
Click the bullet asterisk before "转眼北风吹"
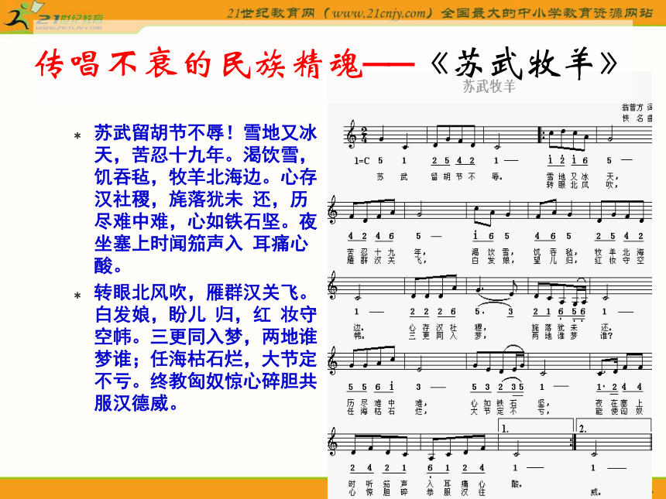click(77, 296)
